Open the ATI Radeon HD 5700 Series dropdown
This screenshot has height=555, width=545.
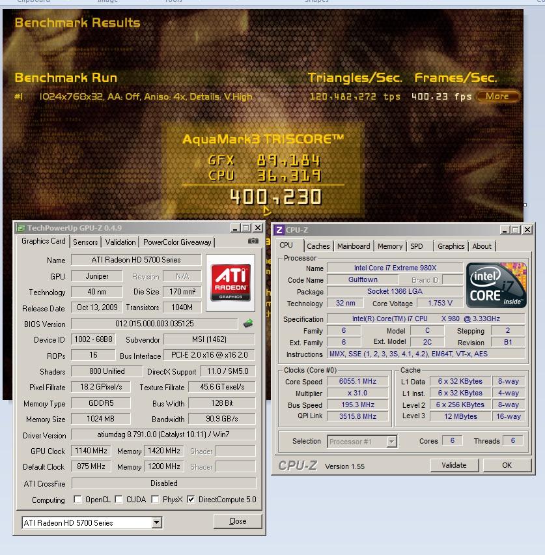tap(157, 522)
